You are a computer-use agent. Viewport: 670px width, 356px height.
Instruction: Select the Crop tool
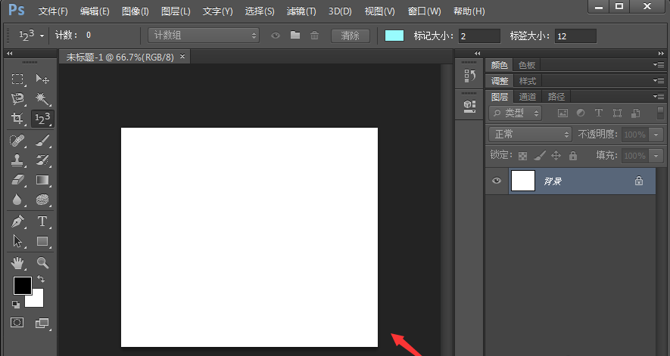pyautogui.click(x=17, y=119)
